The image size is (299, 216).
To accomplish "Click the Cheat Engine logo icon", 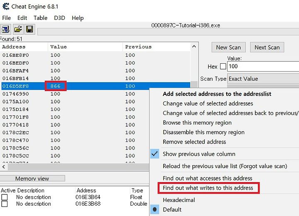I will [6, 6].
